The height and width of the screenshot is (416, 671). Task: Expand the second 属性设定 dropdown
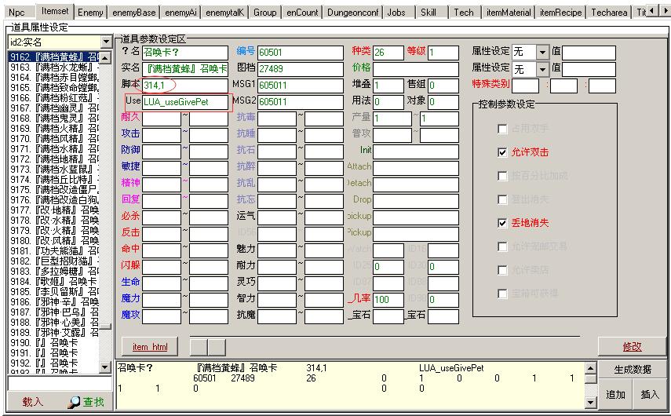[x=542, y=69]
